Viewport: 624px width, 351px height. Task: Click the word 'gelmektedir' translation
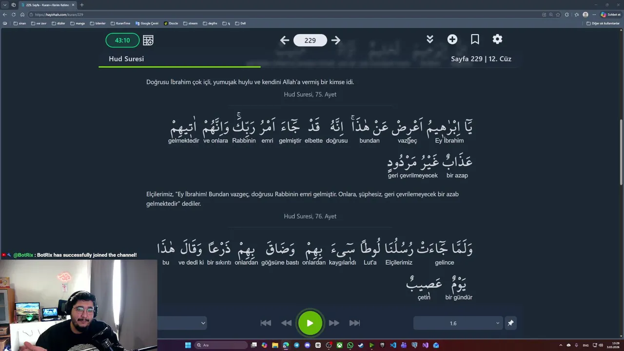(x=184, y=140)
